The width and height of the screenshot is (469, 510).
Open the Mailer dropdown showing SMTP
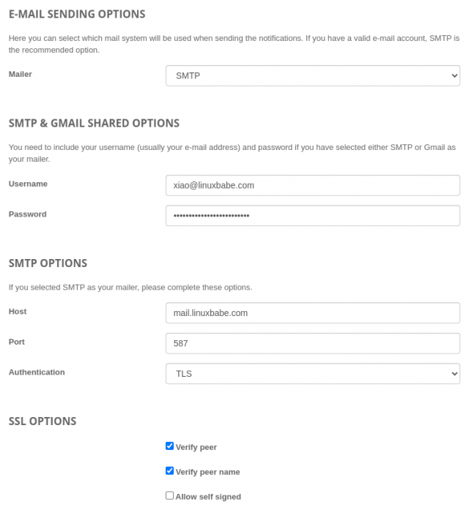coord(312,75)
